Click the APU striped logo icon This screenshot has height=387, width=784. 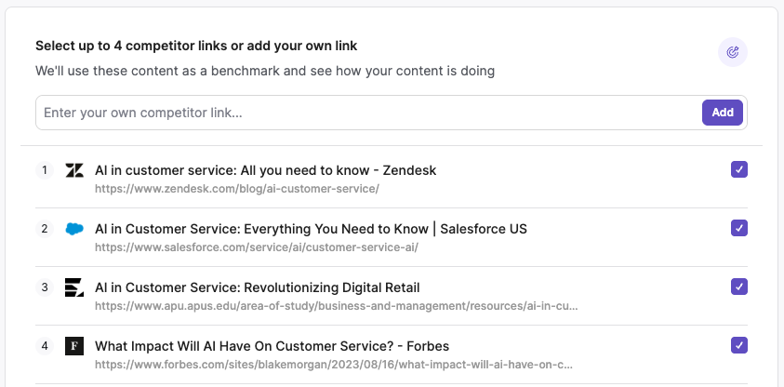click(x=74, y=287)
